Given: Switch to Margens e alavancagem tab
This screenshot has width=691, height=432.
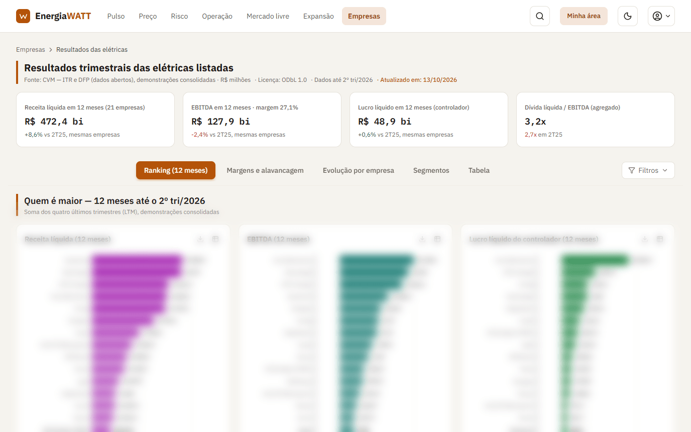Looking at the screenshot, I should [x=265, y=170].
